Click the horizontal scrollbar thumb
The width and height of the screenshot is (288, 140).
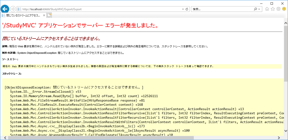tap(101, 138)
